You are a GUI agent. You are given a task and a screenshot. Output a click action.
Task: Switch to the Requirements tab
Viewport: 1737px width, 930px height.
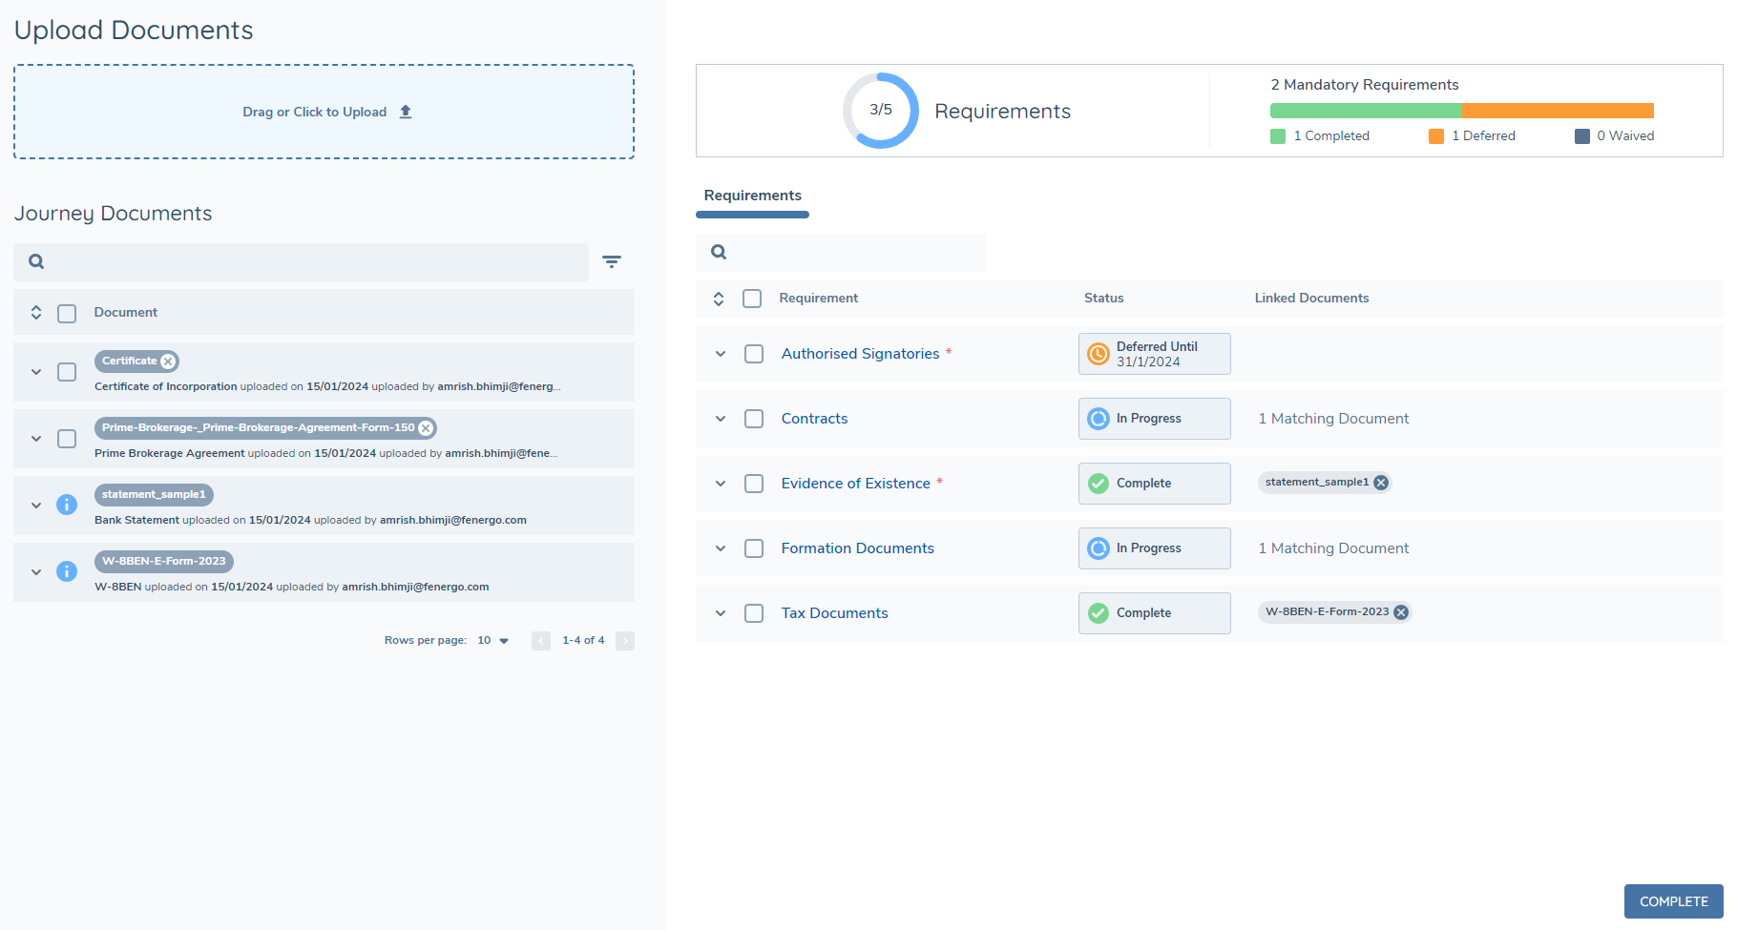(752, 196)
